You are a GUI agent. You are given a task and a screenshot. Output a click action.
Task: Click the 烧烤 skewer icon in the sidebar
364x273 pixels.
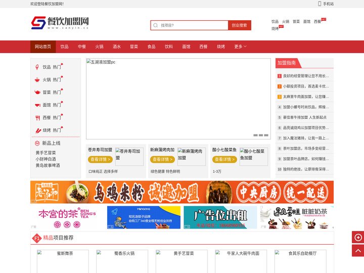(x=38, y=130)
